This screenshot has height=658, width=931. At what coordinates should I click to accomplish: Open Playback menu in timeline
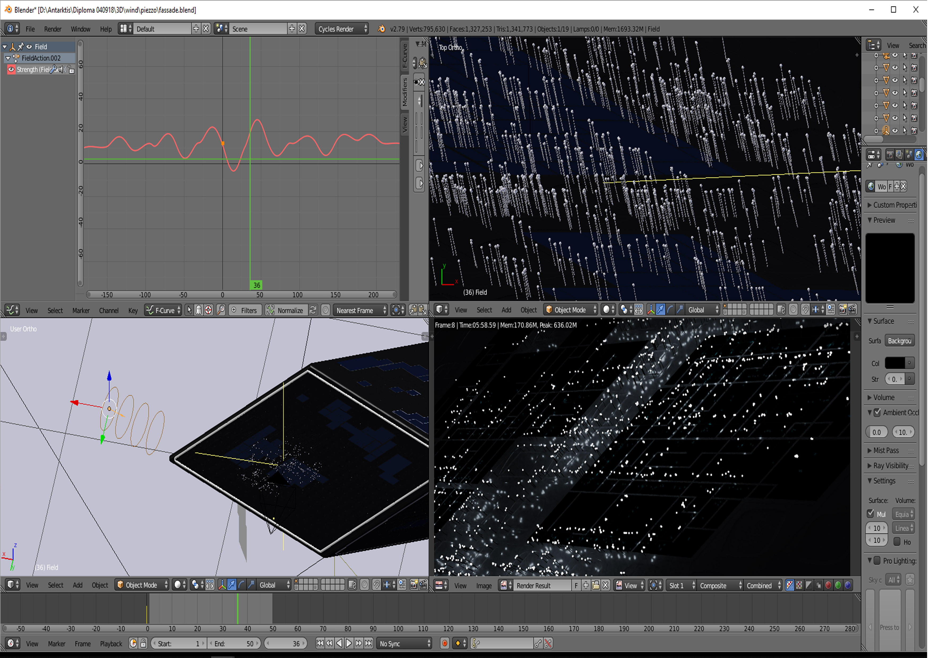coord(111,644)
